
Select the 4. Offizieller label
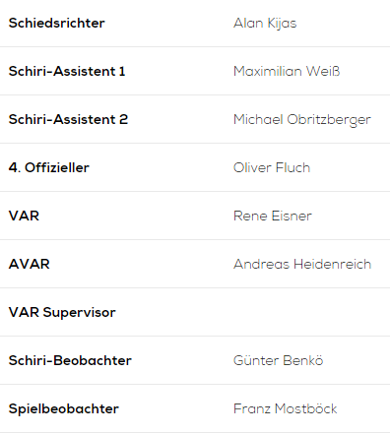(x=49, y=167)
